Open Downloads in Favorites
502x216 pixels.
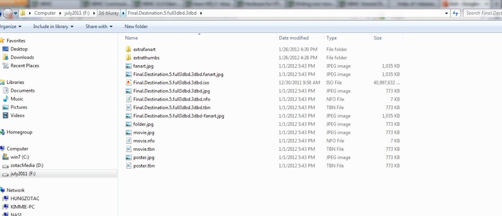[22, 57]
